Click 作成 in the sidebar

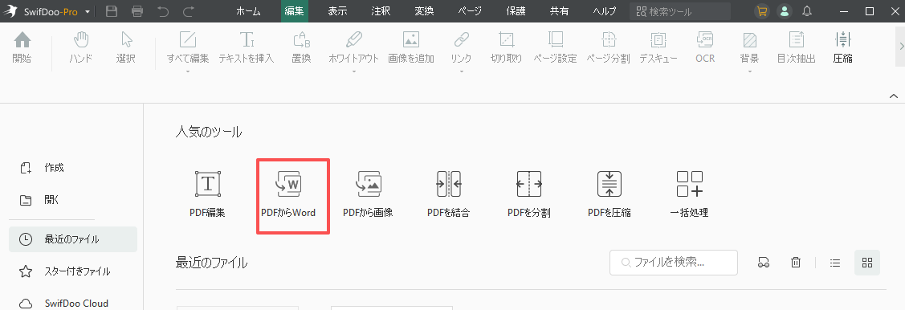73,168
